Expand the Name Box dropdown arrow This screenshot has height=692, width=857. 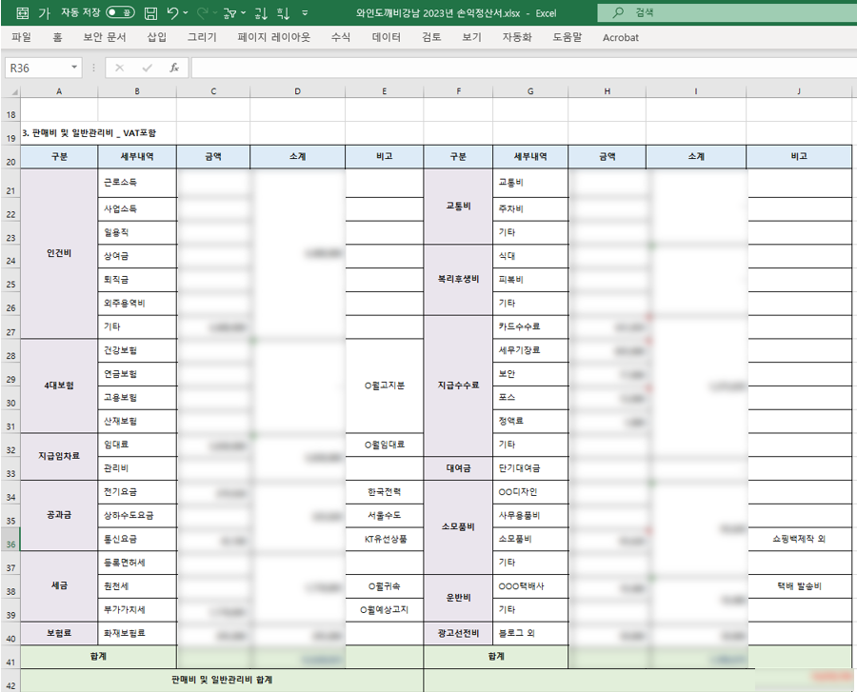pos(74,68)
